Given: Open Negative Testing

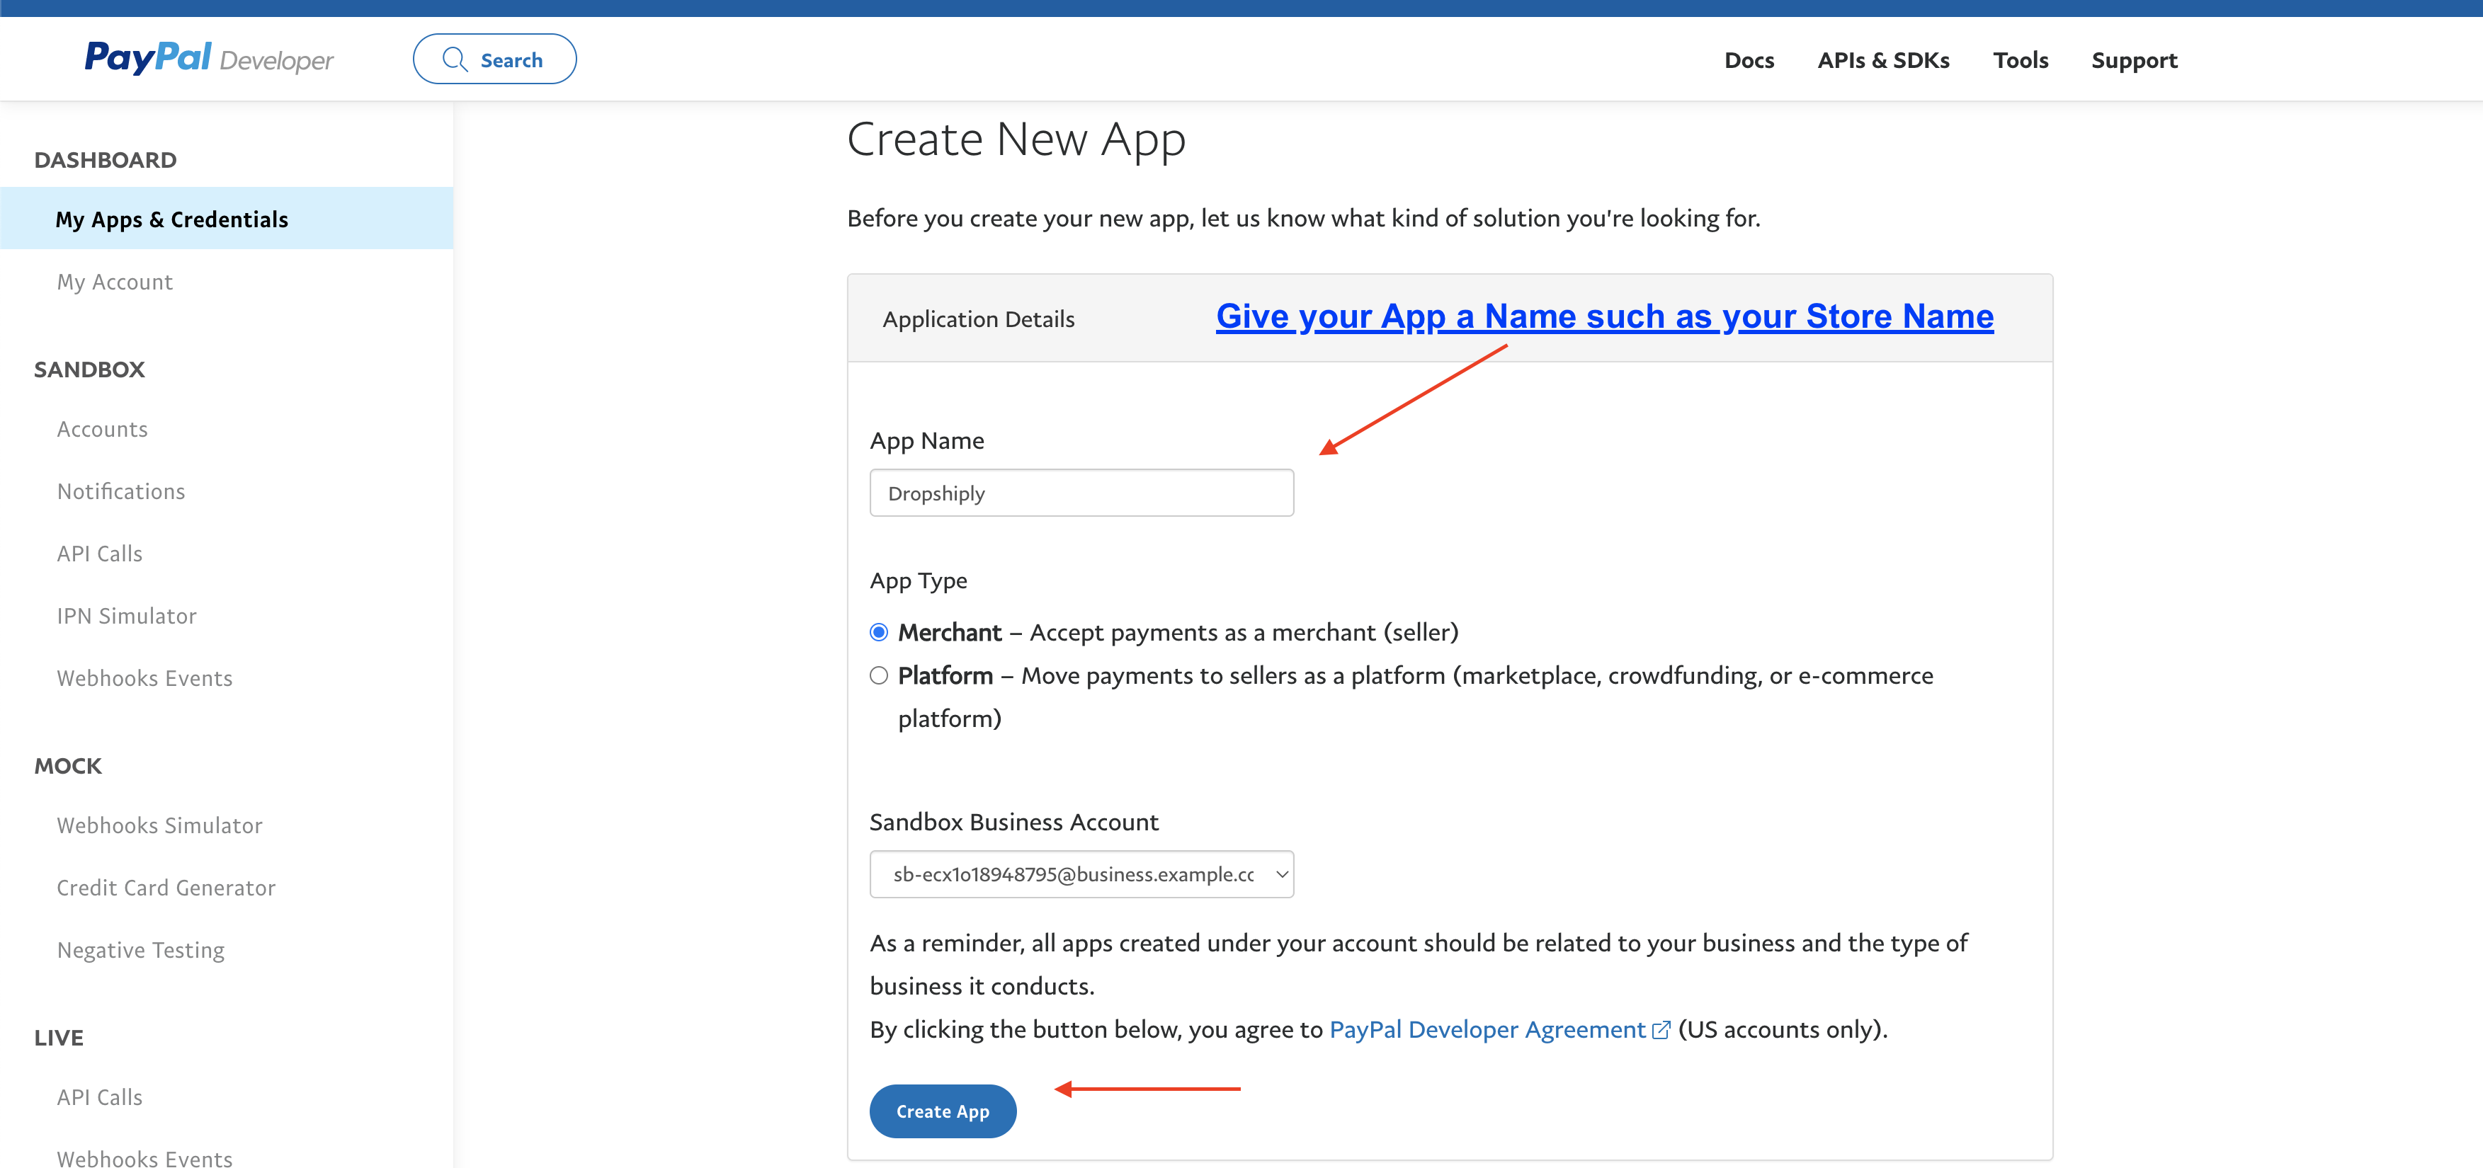Looking at the screenshot, I should coord(141,950).
